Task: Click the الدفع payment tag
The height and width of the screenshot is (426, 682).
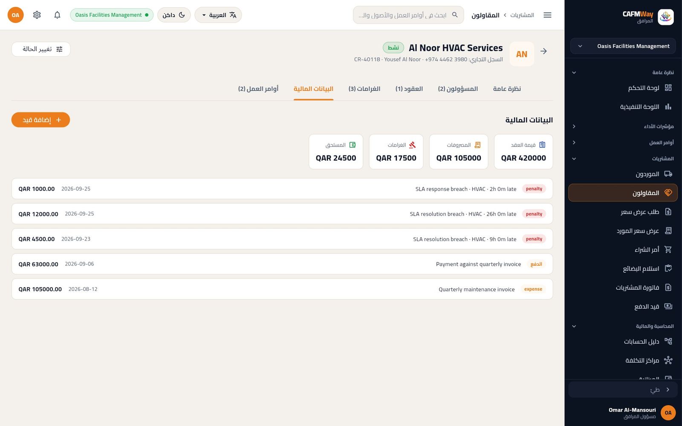Action: 536,264
